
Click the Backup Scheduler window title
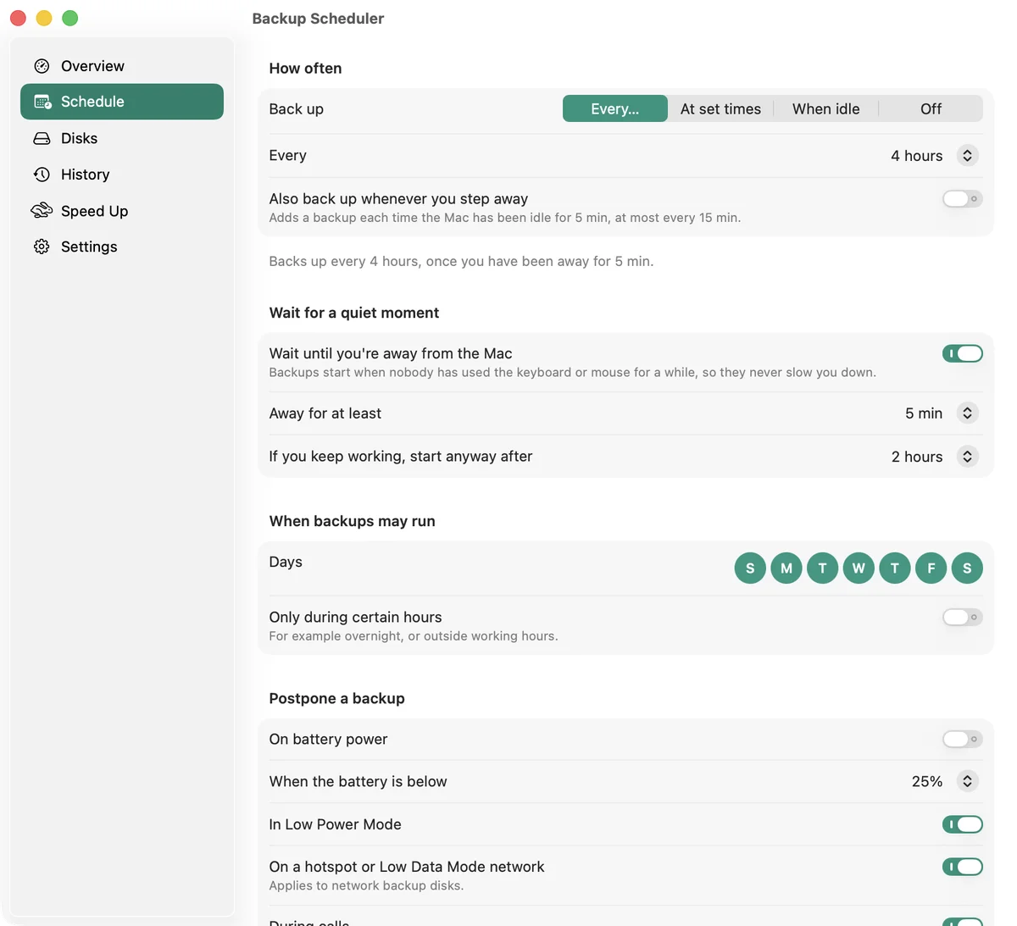click(318, 19)
